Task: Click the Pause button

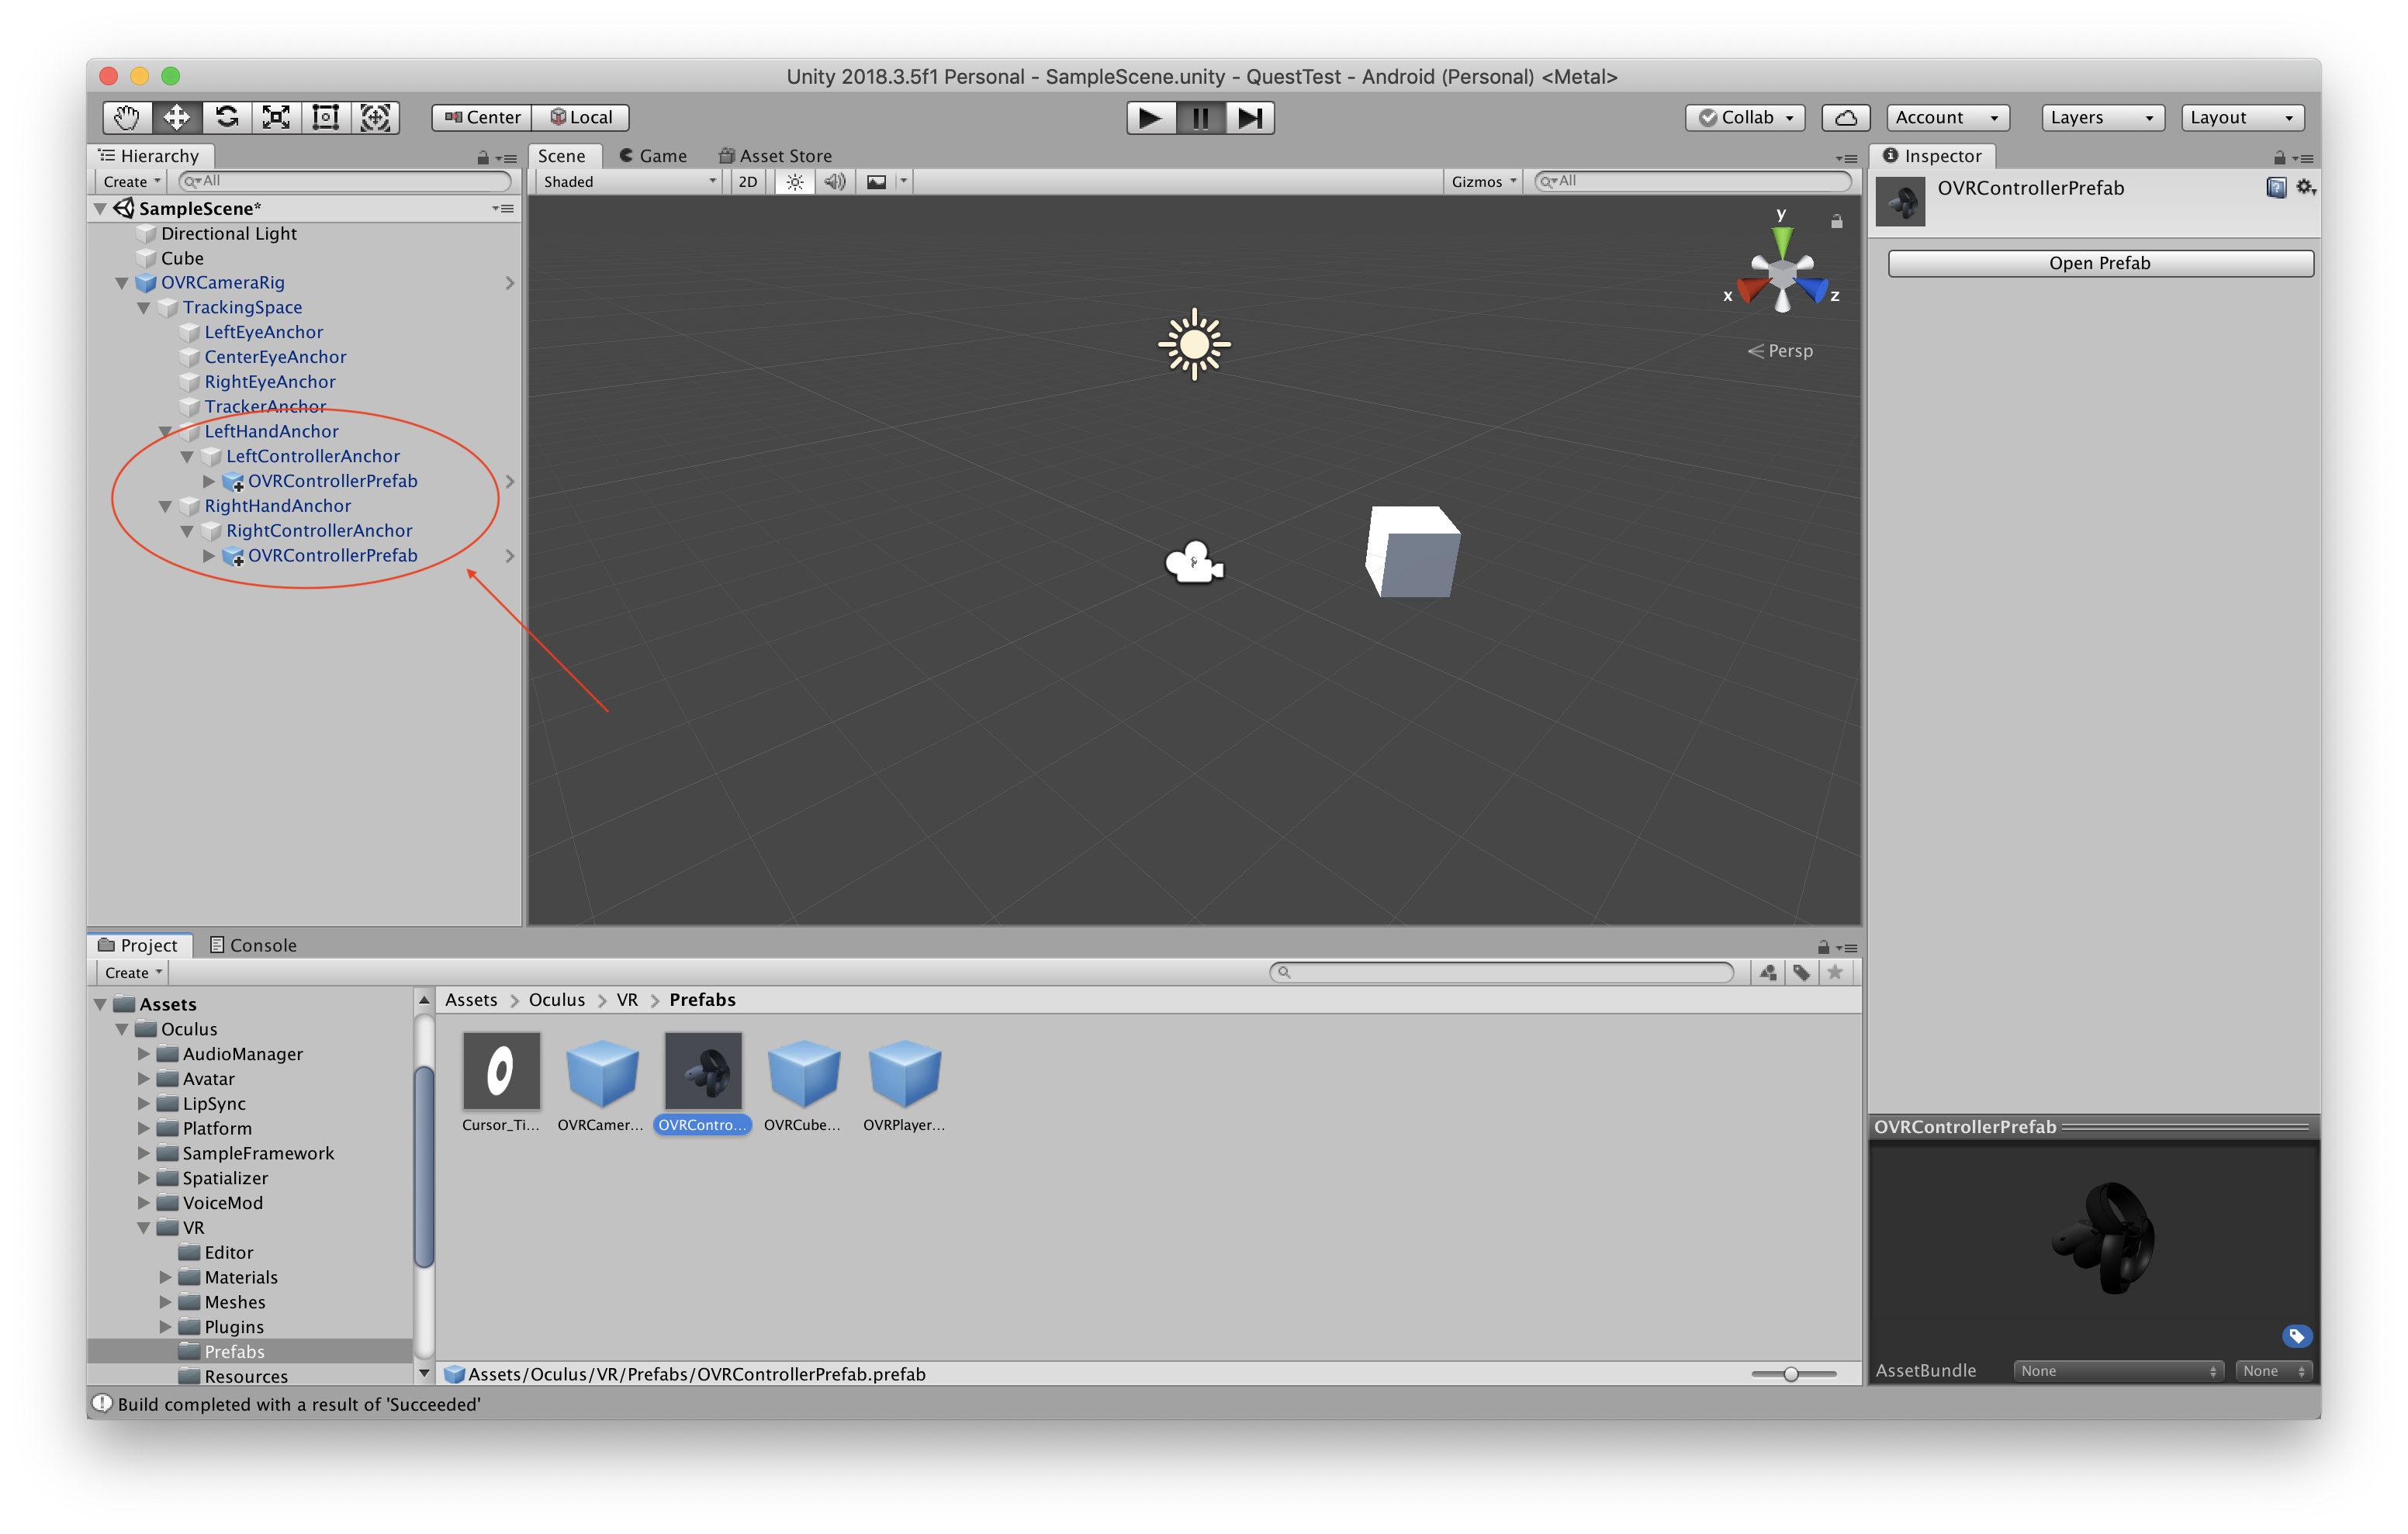Action: (x=1200, y=118)
